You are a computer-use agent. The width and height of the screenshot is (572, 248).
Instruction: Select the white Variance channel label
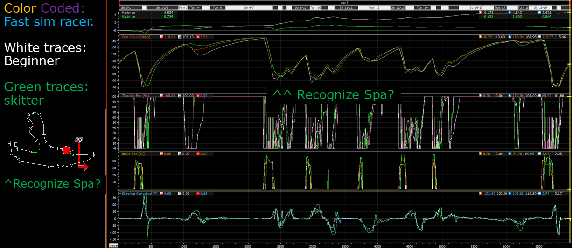click(x=128, y=13)
